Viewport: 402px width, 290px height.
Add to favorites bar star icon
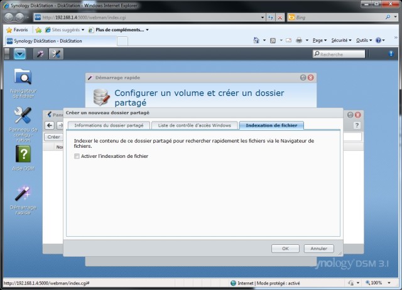pyautogui.click(x=38, y=30)
